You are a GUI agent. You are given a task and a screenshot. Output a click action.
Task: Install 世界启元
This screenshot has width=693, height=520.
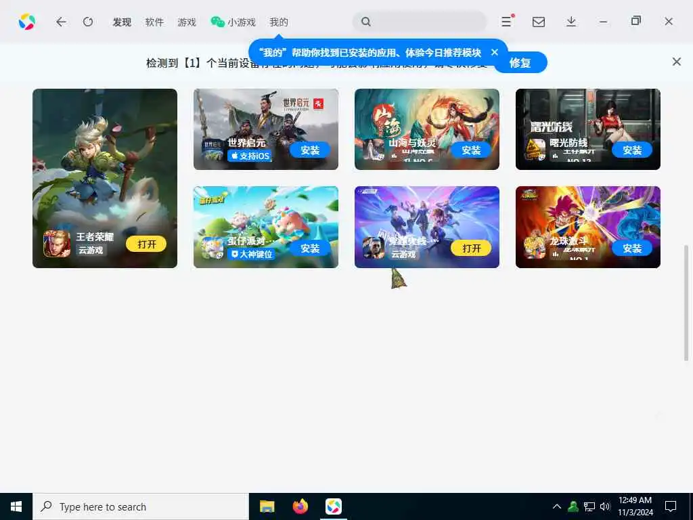[x=310, y=150]
